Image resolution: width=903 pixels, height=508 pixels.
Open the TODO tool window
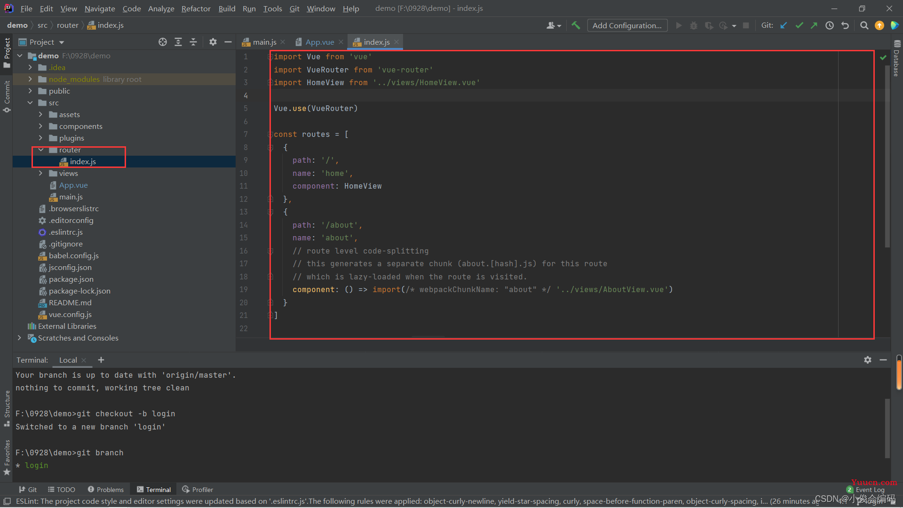62,490
